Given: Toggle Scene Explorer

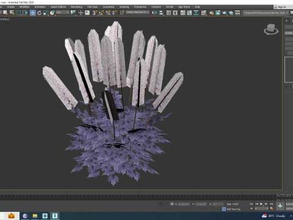Looking at the screenshot, I should [x=168, y=13].
